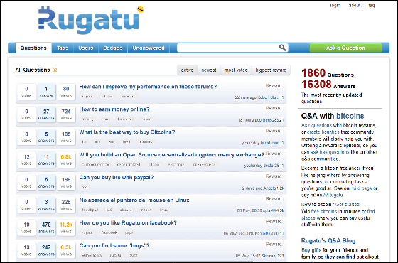Open Rugatu's Q&A Blog heading link
The image size is (398, 263).
point(328,241)
